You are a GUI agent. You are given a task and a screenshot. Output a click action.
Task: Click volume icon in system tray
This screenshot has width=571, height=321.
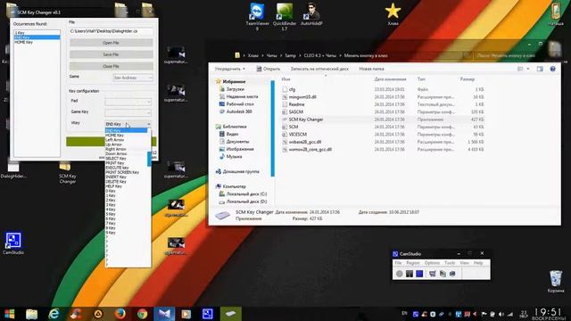click(501, 314)
